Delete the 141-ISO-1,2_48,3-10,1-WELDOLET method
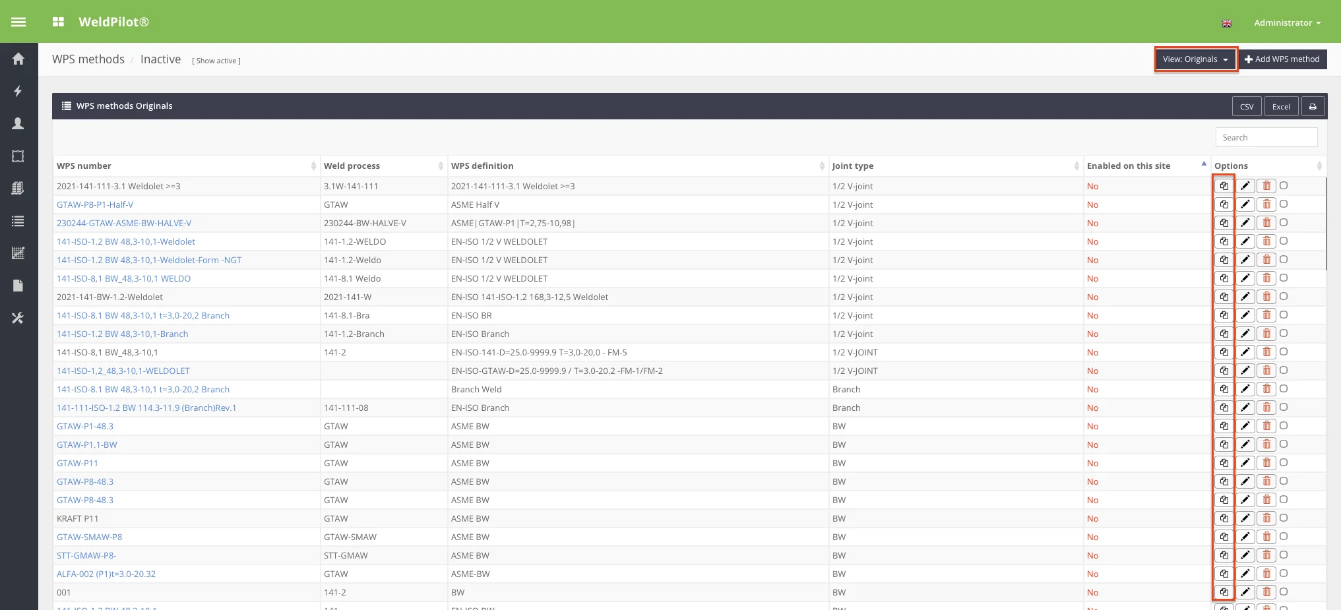 (x=1266, y=371)
